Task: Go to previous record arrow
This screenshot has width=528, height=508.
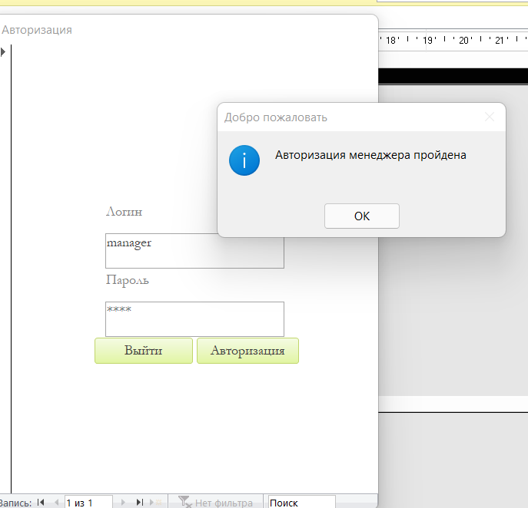Action: pyautogui.click(x=56, y=503)
